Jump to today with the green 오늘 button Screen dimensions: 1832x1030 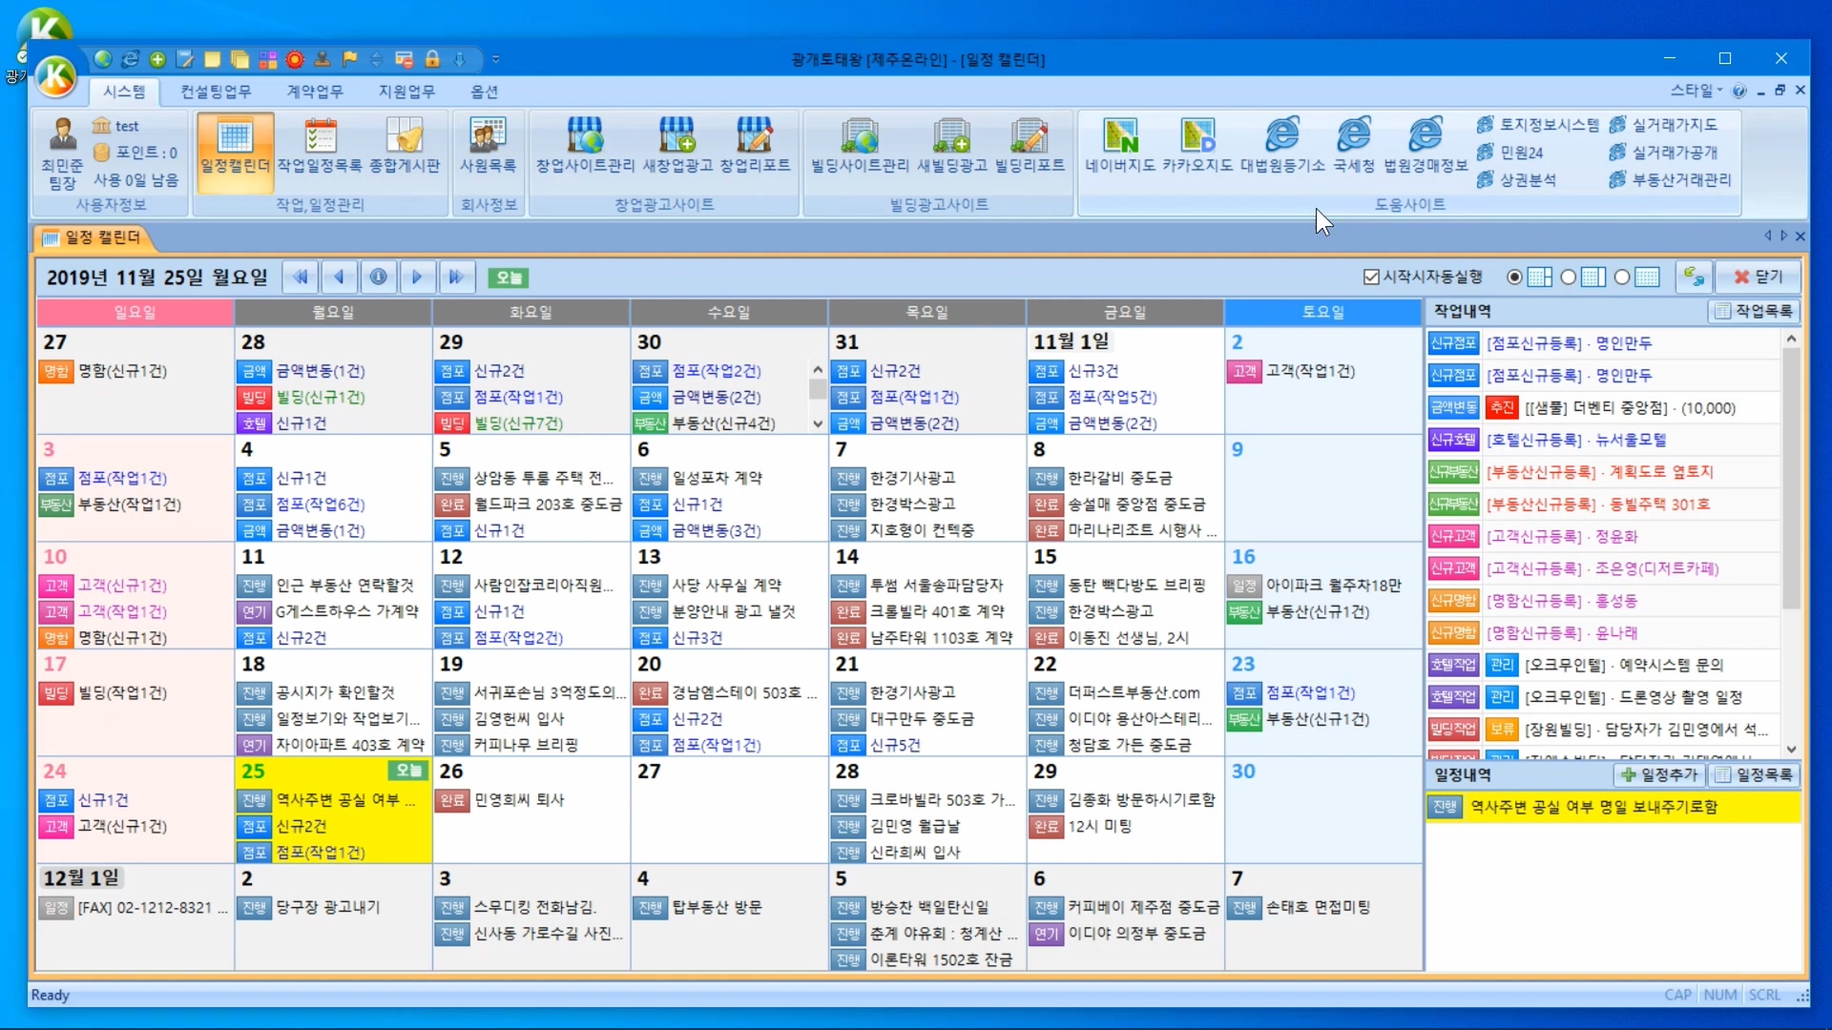(509, 278)
